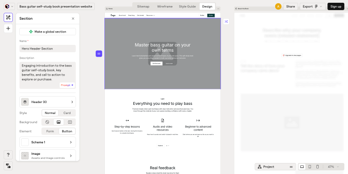
Task: Click the Project panel menu lines icon
Action: click(x=291, y=167)
